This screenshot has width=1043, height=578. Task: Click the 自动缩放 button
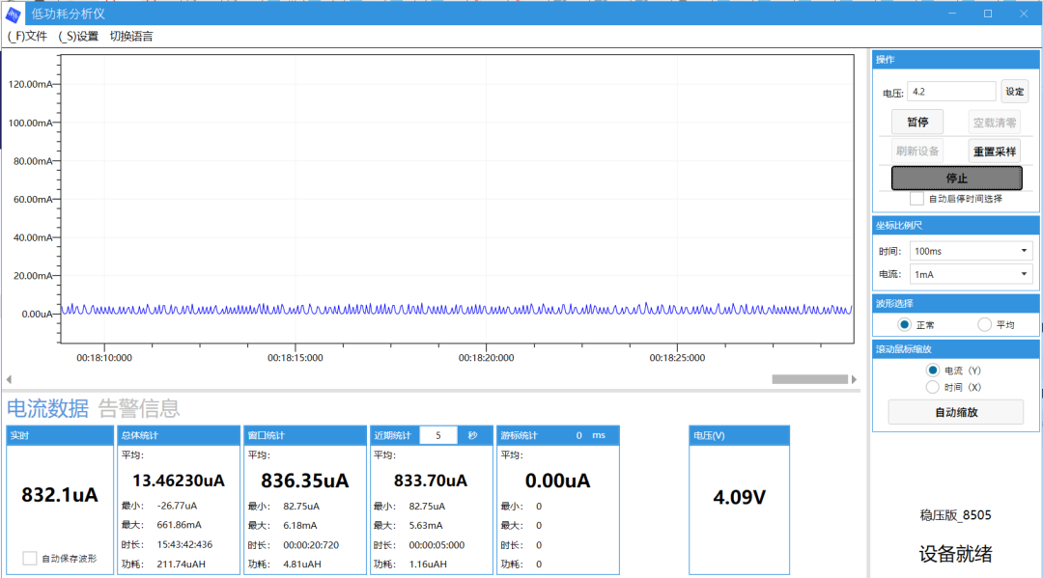[x=956, y=412]
